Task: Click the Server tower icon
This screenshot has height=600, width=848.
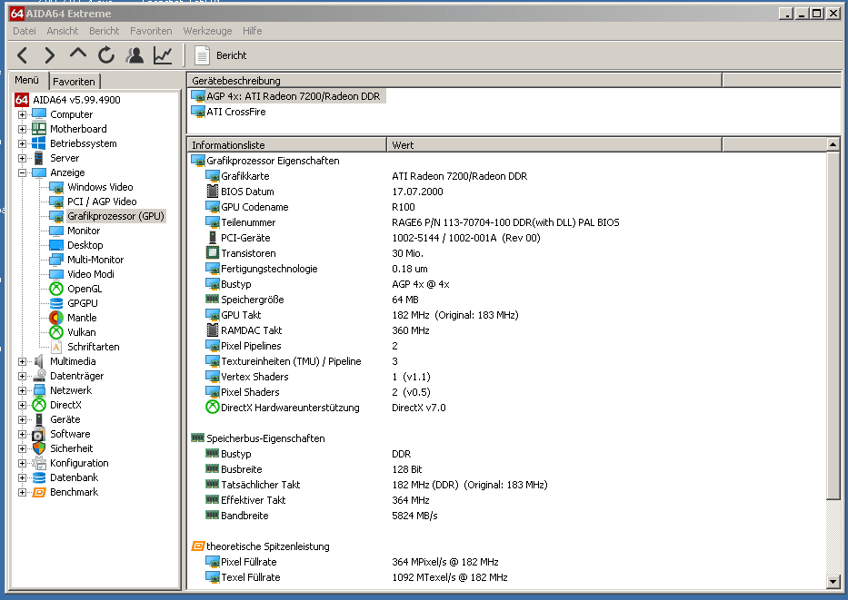Action: click(x=39, y=158)
